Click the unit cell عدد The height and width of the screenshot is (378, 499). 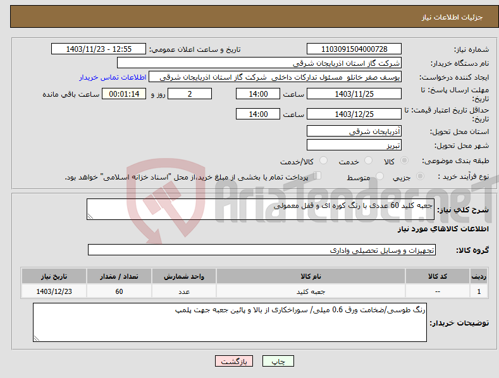[x=184, y=291]
